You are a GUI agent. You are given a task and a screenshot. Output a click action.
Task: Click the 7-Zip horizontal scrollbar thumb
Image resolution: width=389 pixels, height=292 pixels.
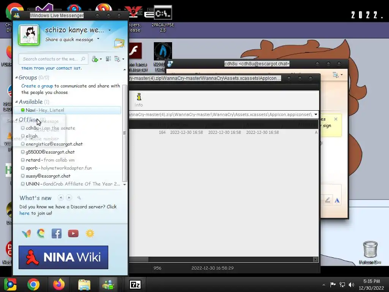point(139,259)
